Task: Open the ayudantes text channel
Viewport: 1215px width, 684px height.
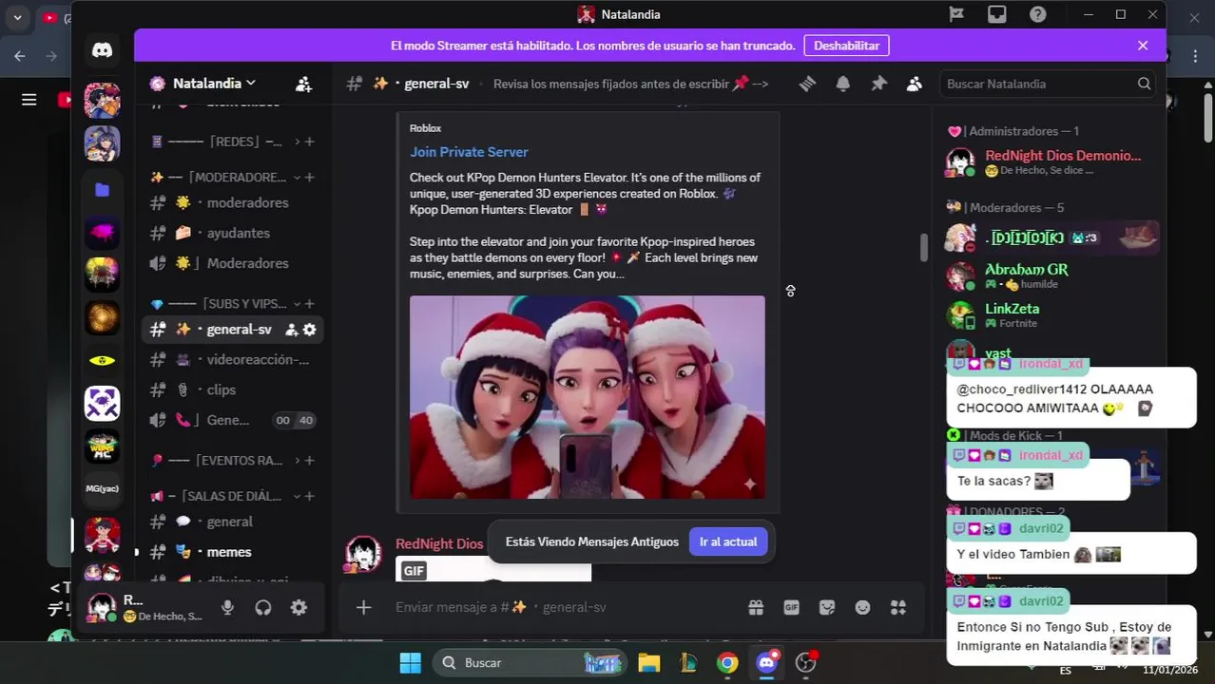Action: tap(233, 233)
